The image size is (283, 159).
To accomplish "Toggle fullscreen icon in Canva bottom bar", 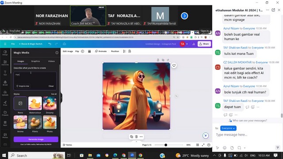I will (203, 145).
